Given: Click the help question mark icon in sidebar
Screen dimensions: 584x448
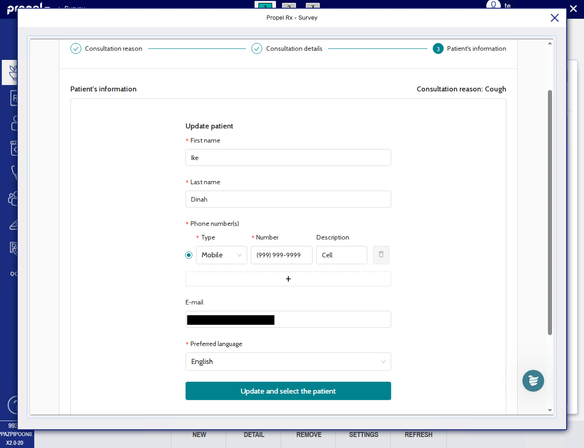Looking at the screenshot, I should click(x=13, y=405).
